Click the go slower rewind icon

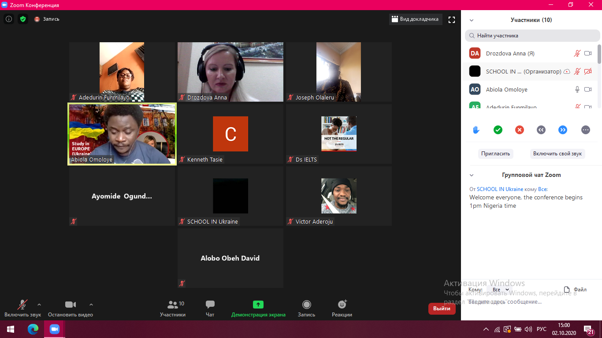click(x=541, y=130)
